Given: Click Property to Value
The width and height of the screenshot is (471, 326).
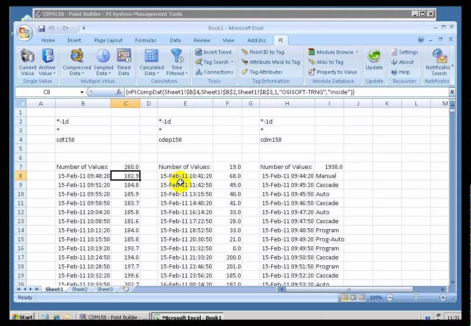Looking at the screenshot, I should pyautogui.click(x=333, y=72).
